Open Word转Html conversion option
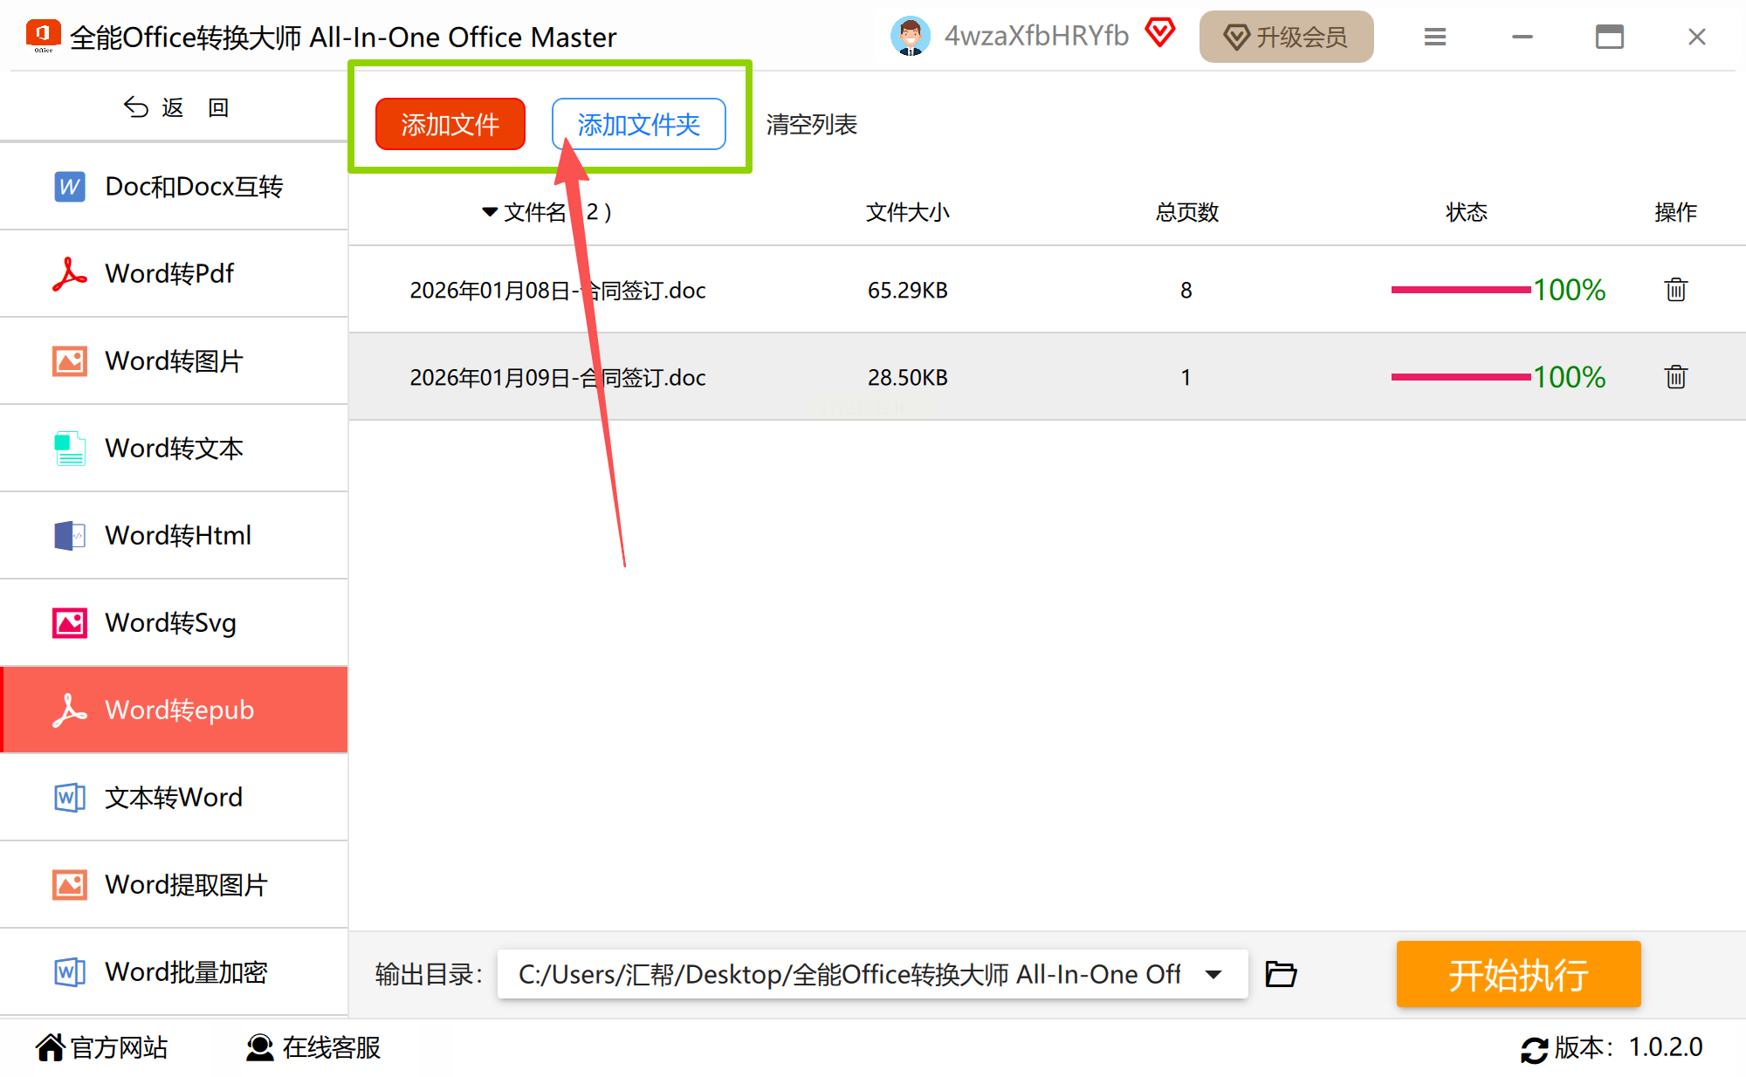Screen dimensions: 1746x1077 [x=178, y=536]
